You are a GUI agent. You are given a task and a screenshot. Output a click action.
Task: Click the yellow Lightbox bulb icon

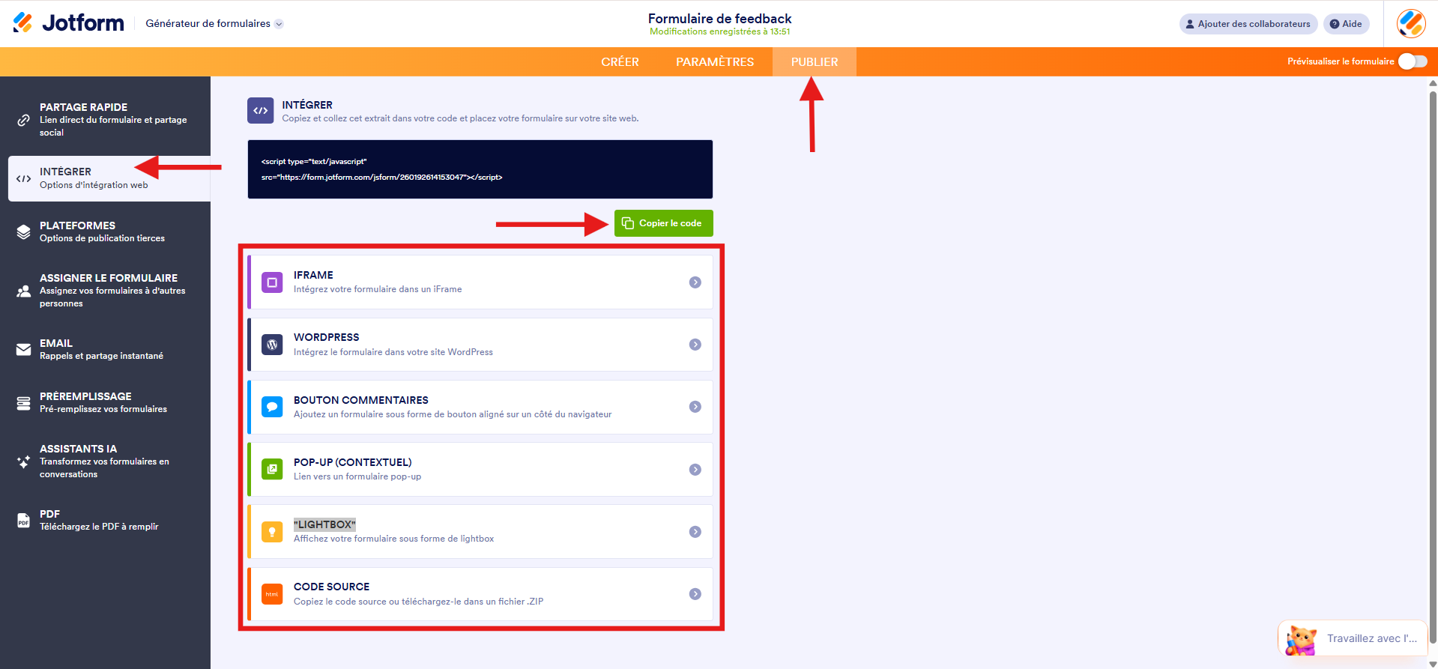click(272, 532)
